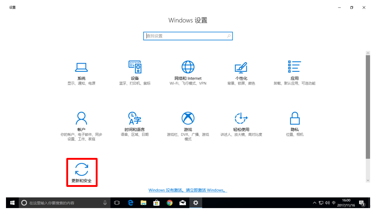
Task: Click the Cortana search box in taskbar
Action: pyautogui.click(x=64, y=203)
